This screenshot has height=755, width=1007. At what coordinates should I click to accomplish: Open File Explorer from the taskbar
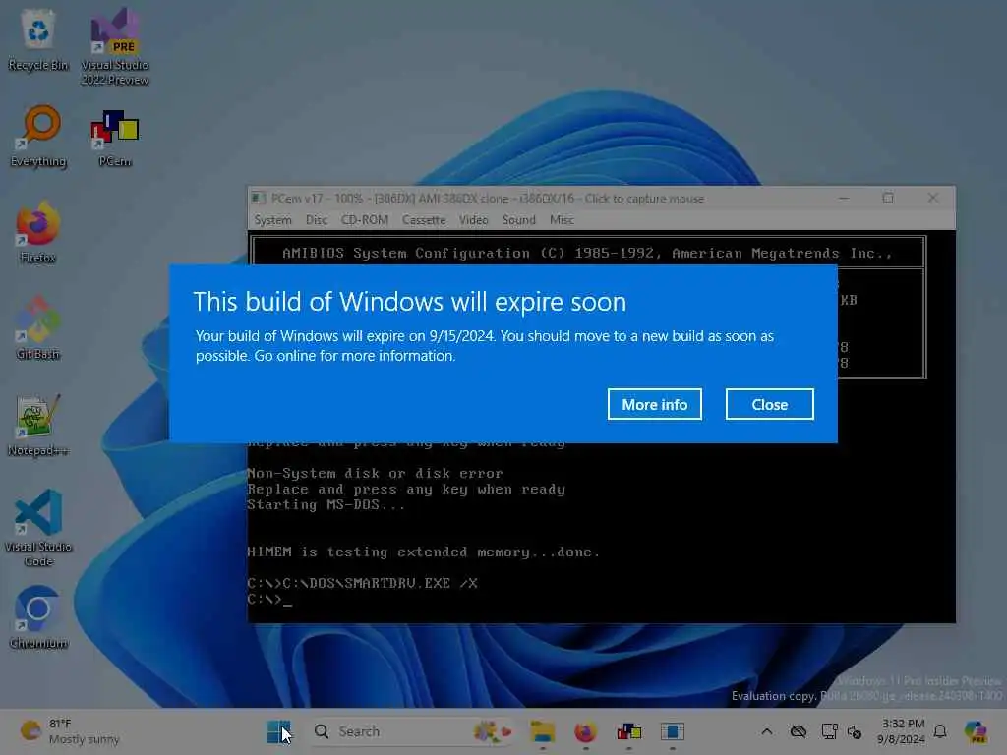(x=542, y=731)
